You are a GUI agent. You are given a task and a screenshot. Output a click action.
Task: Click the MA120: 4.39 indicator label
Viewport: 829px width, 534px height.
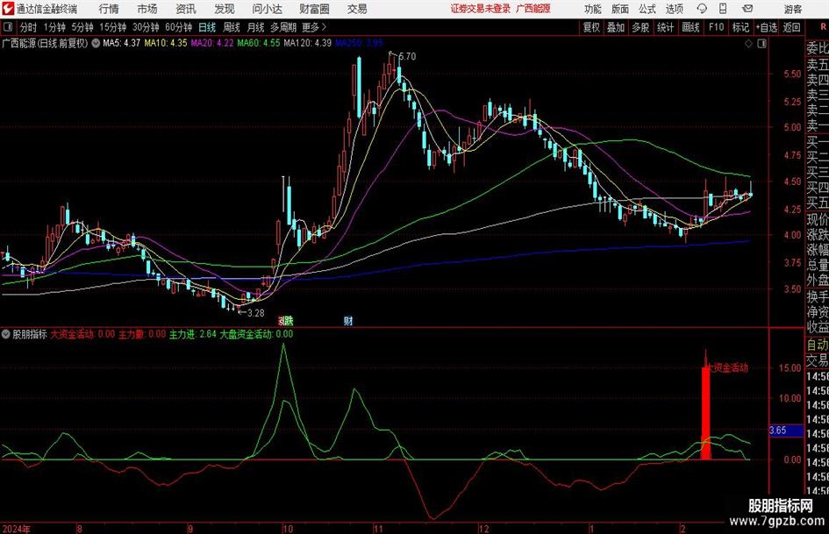308,43
